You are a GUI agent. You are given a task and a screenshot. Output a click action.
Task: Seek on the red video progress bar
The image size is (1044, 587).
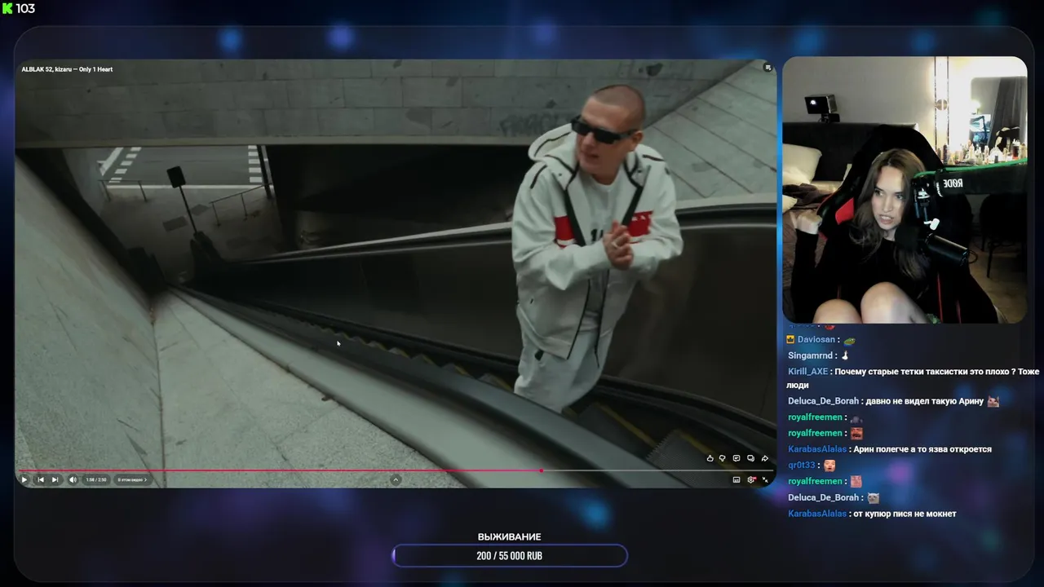tap(396, 470)
